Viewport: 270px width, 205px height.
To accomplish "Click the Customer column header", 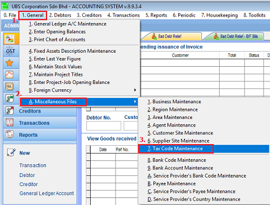I will 180,55.
